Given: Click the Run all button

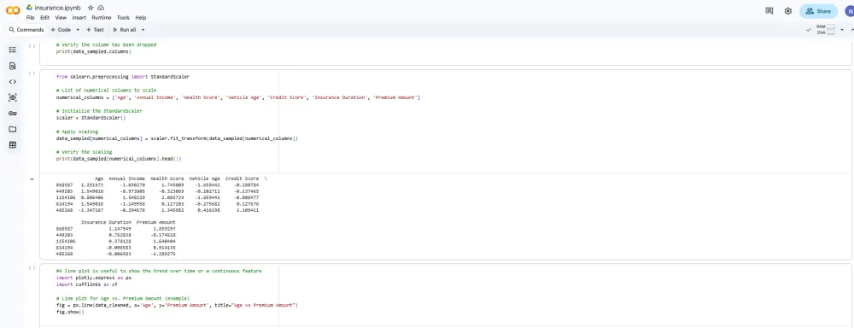Looking at the screenshot, I should coord(125,30).
